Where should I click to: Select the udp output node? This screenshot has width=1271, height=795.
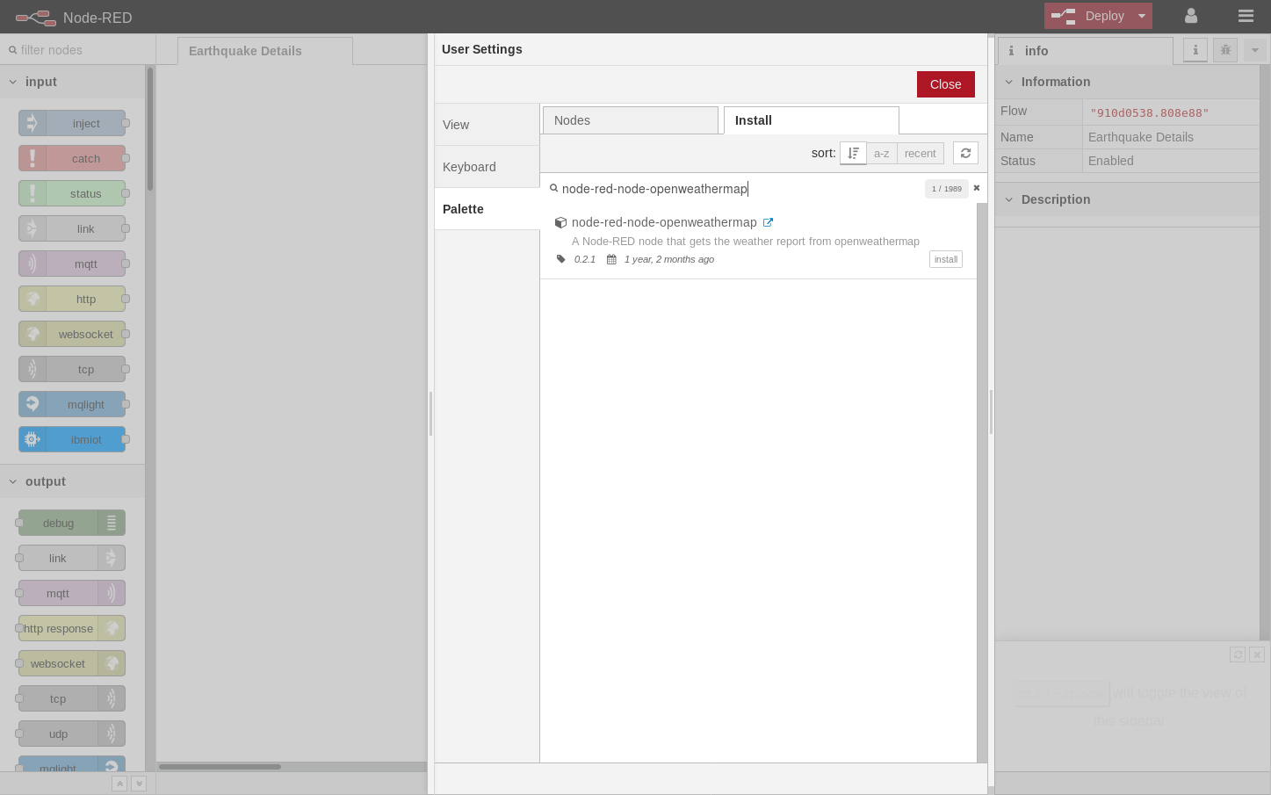click(72, 734)
